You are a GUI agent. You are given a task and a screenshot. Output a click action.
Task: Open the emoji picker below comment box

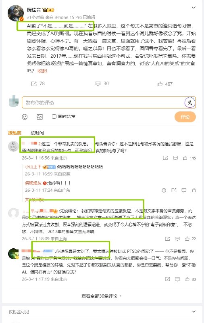pos(25,117)
